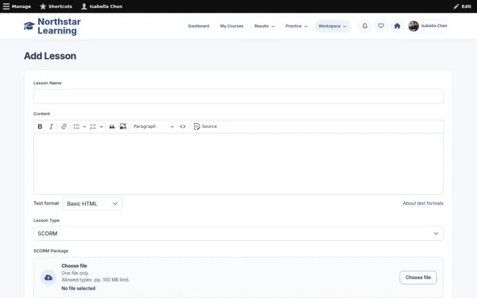This screenshot has height=298, width=477.
Task: Open the Isabella Chen admin toolbar link
Action: coord(102,6)
